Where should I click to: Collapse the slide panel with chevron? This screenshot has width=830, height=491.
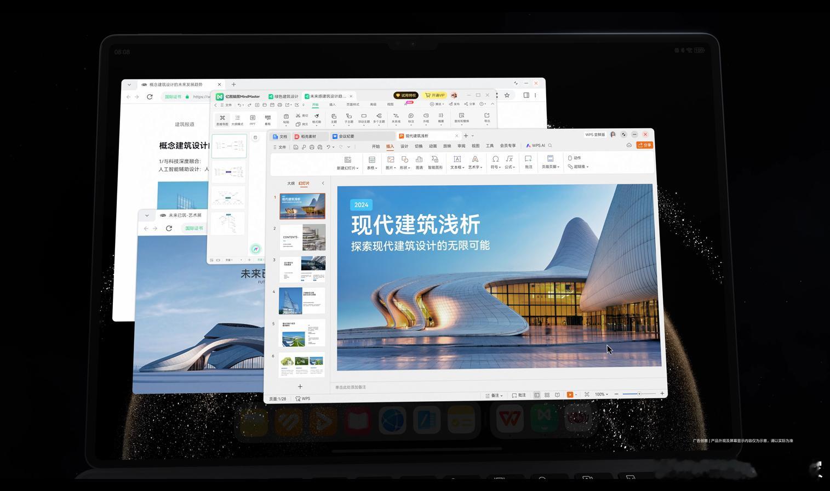(x=323, y=184)
